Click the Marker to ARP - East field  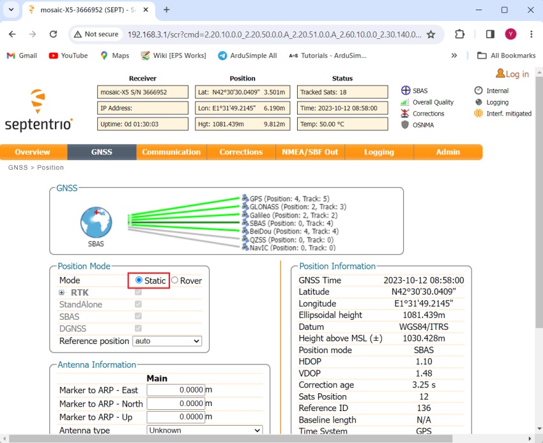[176, 390]
